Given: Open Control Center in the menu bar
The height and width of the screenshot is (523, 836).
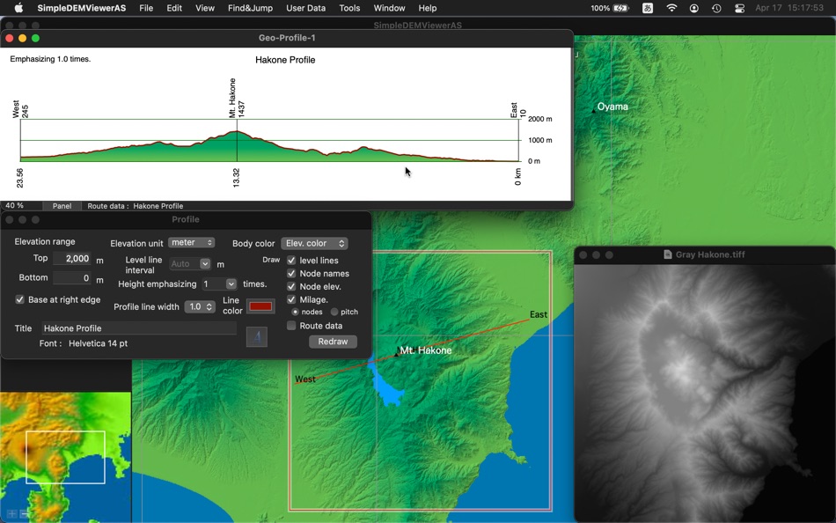Looking at the screenshot, I should (x=739, y=8).
